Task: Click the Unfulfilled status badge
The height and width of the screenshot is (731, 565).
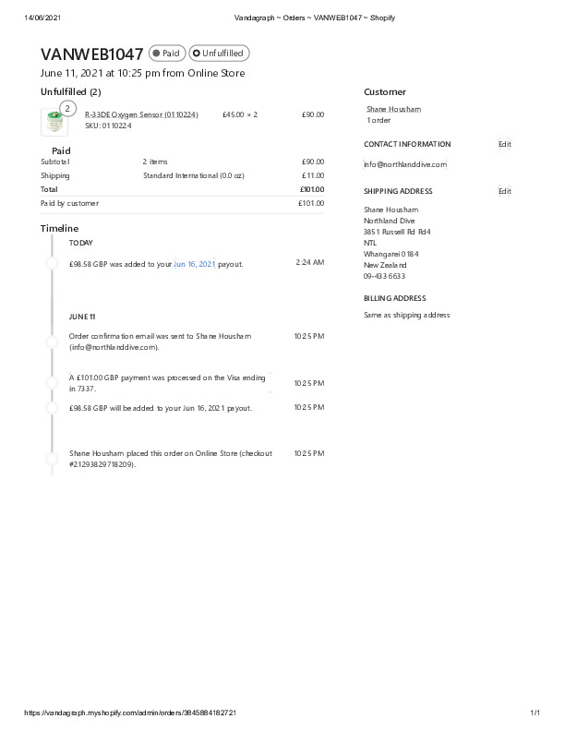Action: click(x=219, y=54)
